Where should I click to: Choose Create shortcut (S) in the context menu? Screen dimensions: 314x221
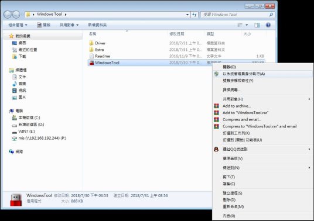(x=262, y=193)
